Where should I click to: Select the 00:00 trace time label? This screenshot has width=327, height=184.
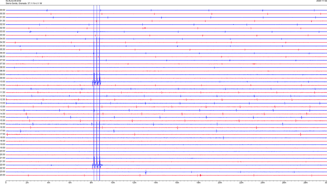(x=3, y=10)
